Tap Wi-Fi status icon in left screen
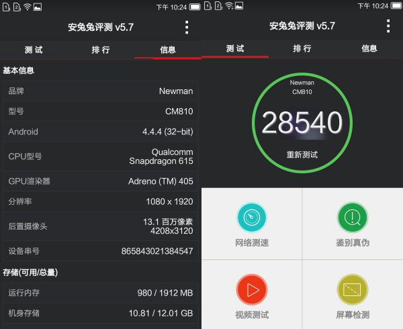 pyautogui.click(x=28, y=7)
